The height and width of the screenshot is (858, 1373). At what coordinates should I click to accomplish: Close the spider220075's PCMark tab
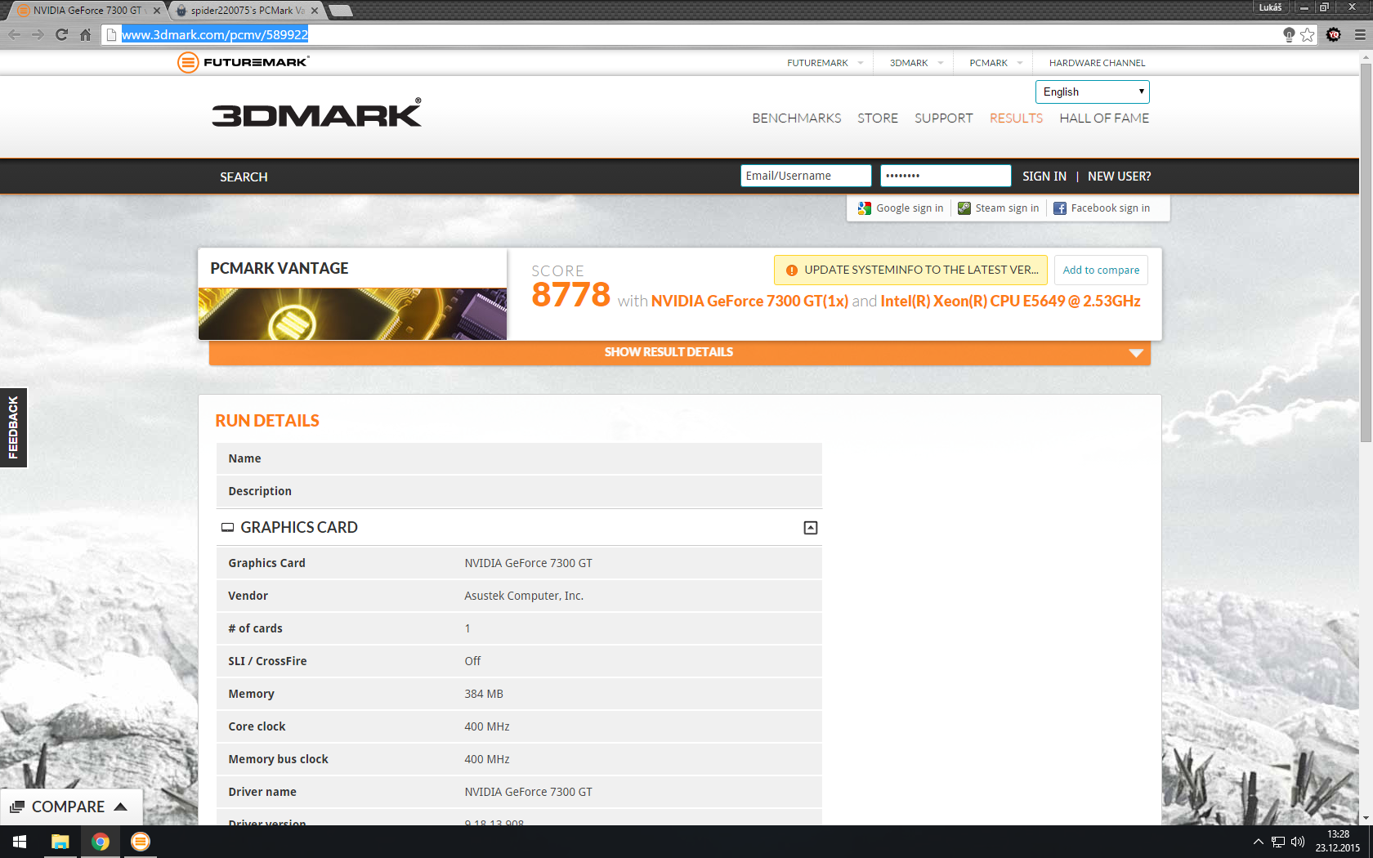(315, 11)
